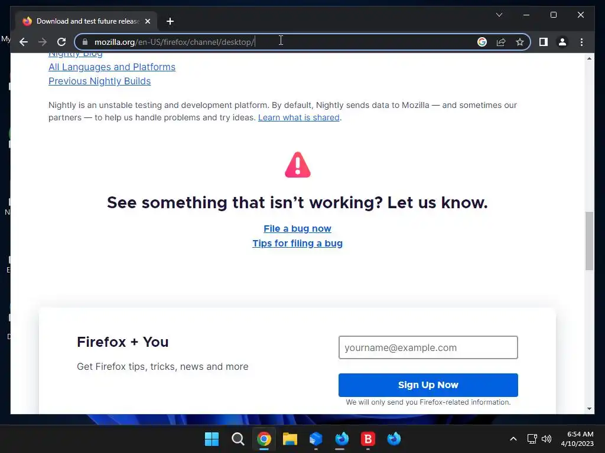Screen dimensions: 605x453
Task: Click the page's vertical scrollbar thumb
Action: click(x=589, y=241)
